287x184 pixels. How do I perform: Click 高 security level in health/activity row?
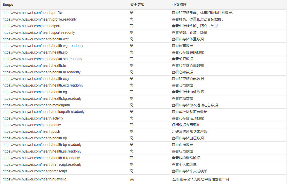pos(131,118)
